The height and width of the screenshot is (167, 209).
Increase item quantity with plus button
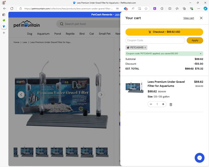(163, 104)
